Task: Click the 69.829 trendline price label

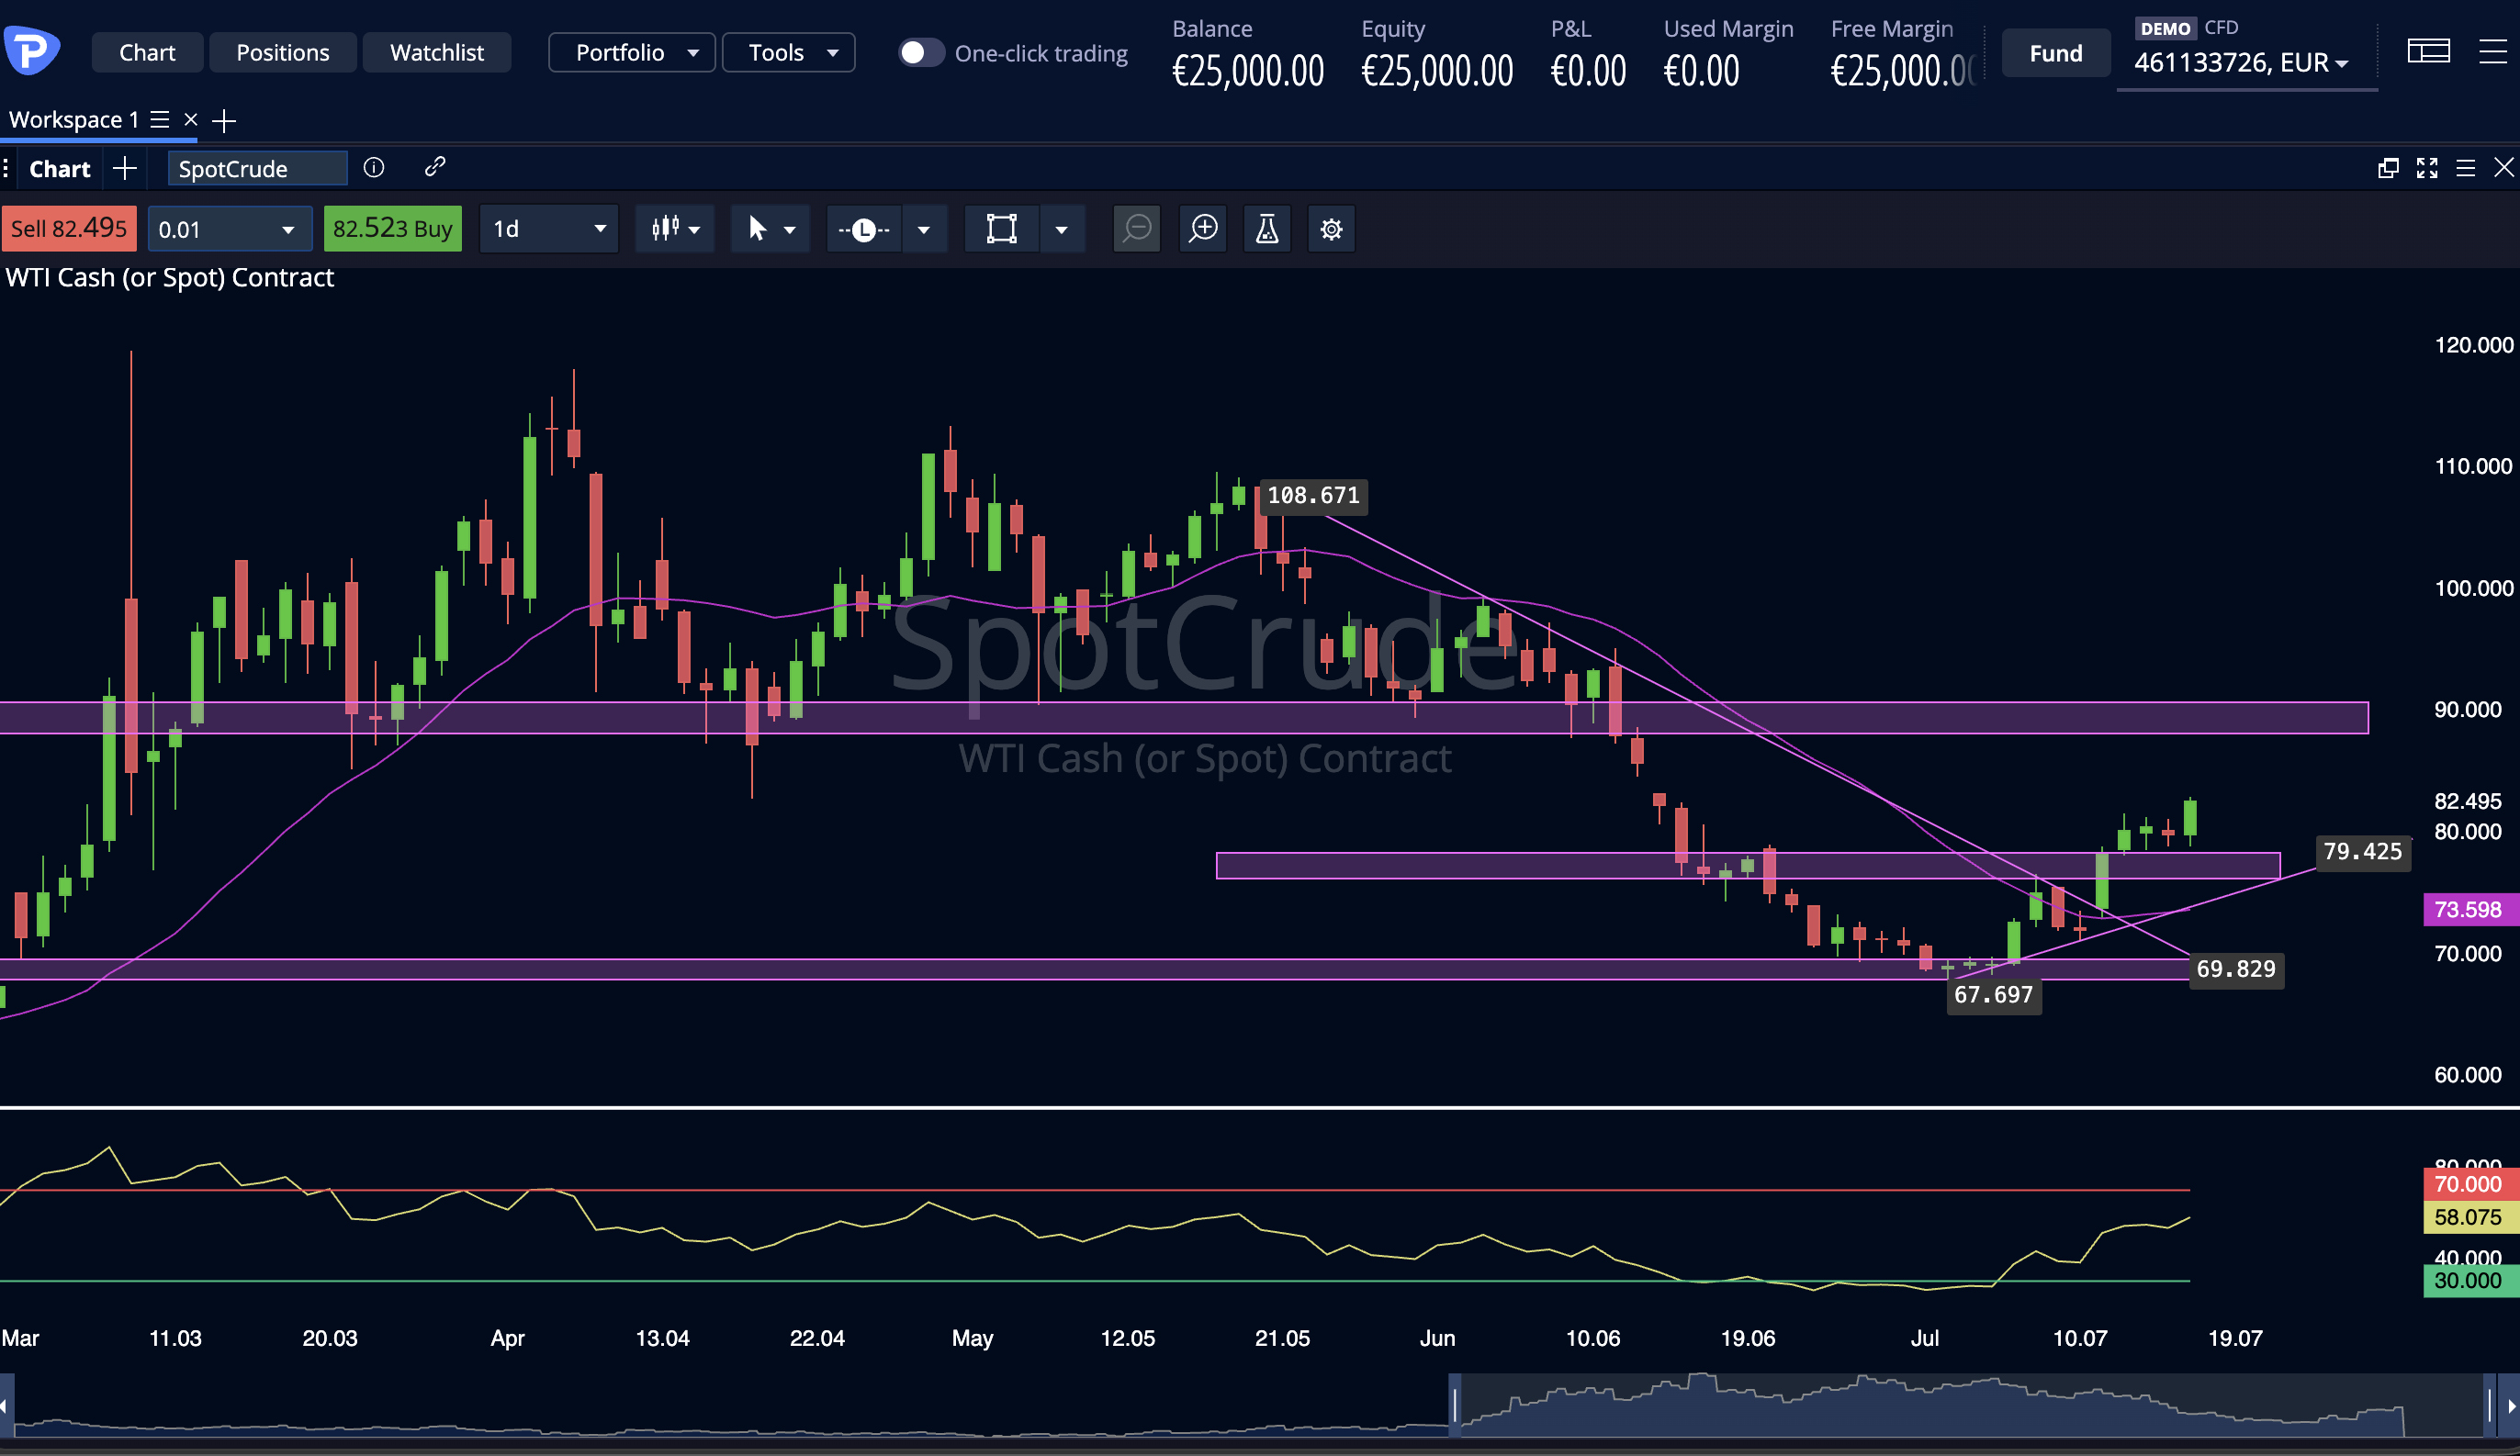Action: (x=2236, y=969)
